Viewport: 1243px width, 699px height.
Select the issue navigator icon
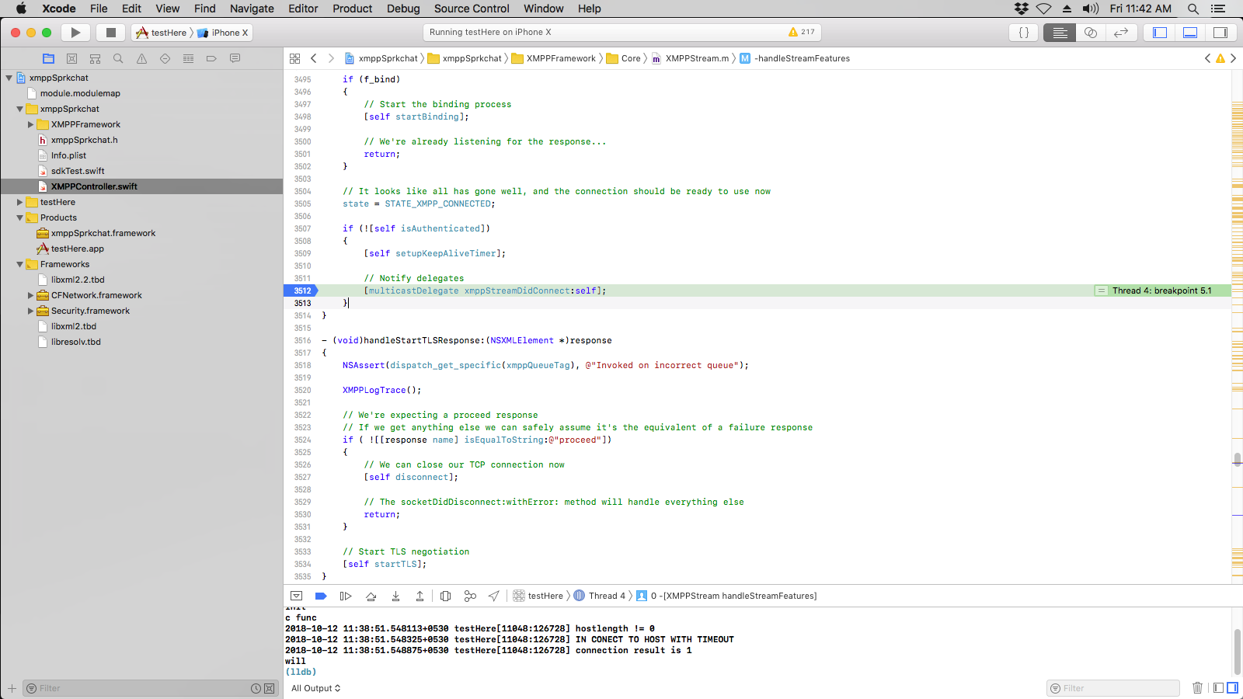[x=141, y=58]
